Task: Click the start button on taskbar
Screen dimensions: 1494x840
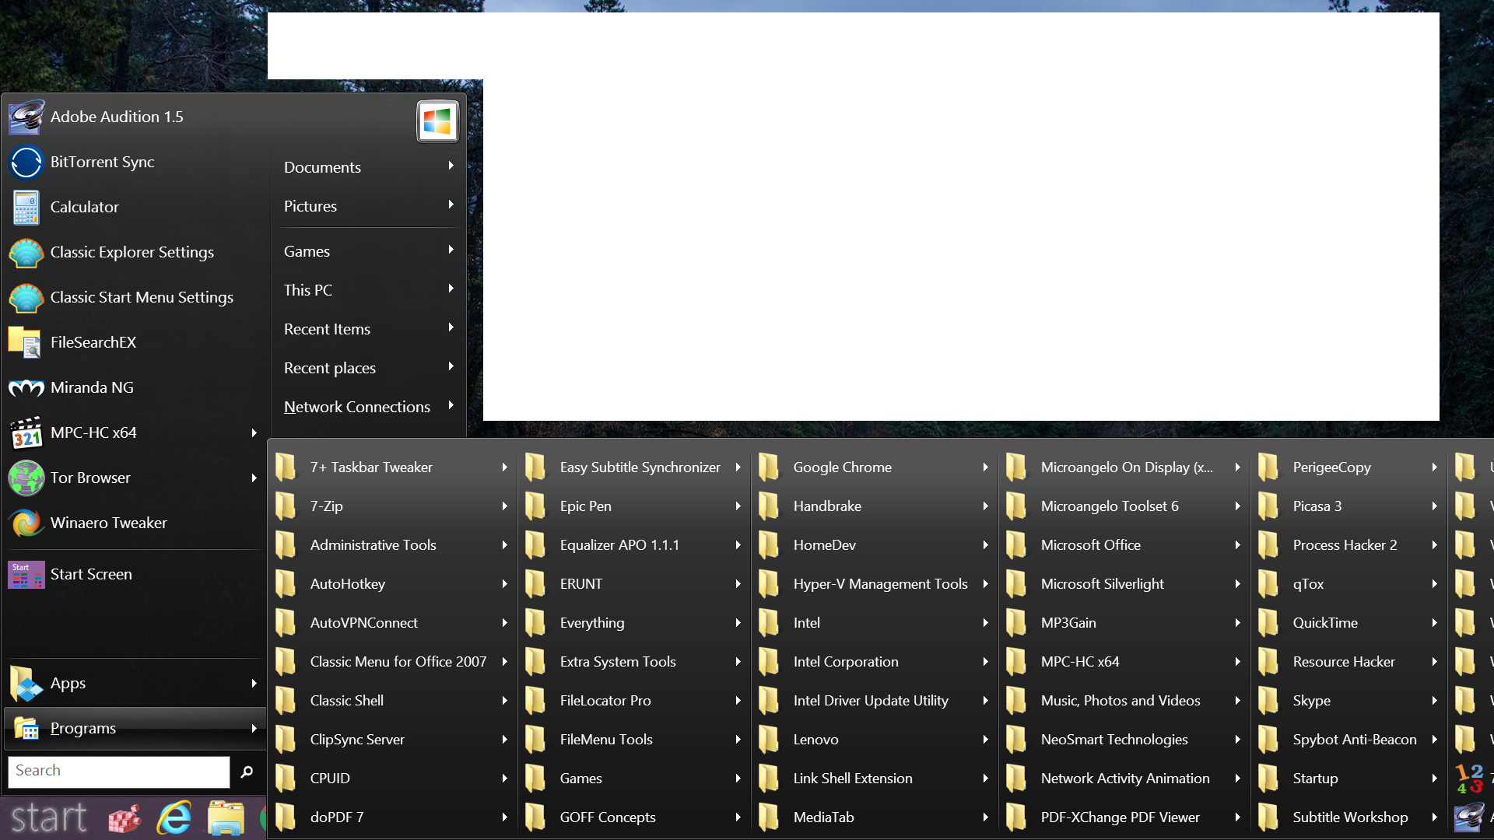Action: [48, 818]
